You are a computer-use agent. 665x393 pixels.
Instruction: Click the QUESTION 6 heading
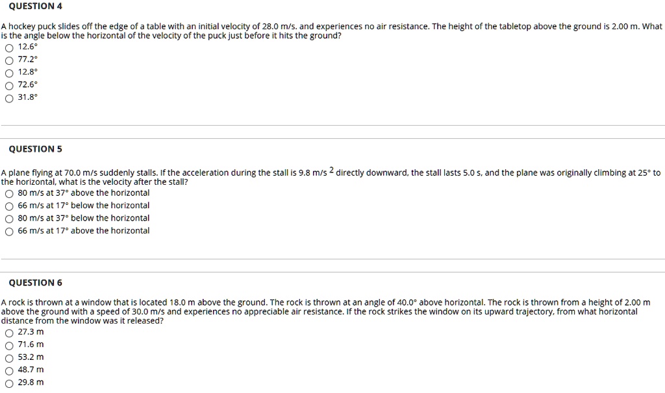point(36,283)
